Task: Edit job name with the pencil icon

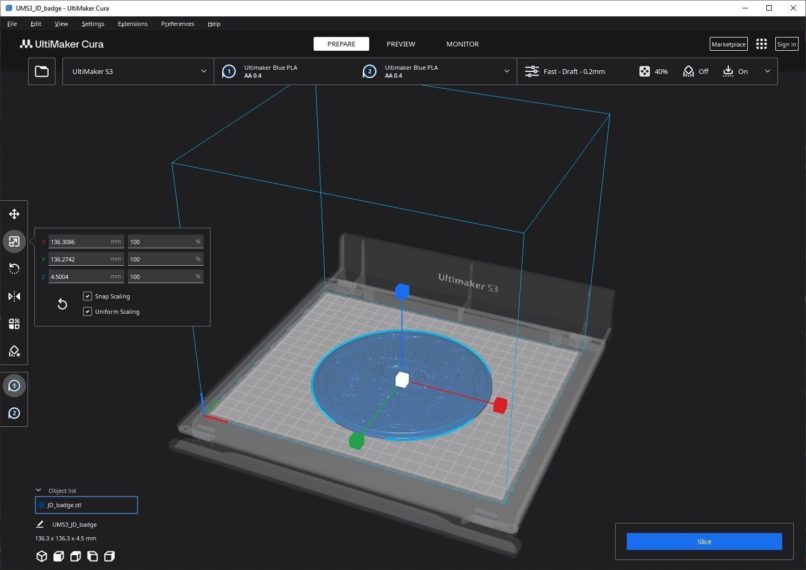Action: [40, 524]
